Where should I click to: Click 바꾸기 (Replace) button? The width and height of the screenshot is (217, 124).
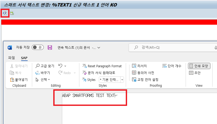(x=43, y=73)
